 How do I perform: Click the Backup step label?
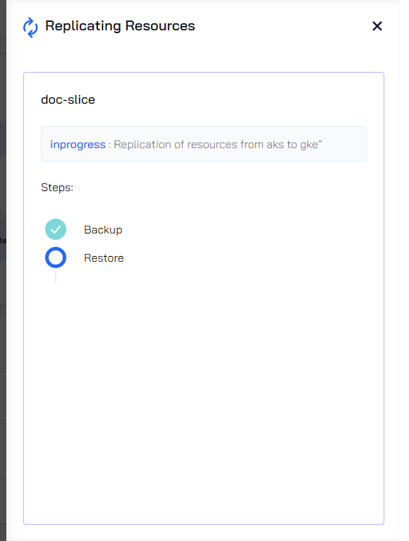pyautogui.click(x=103, y=230)
